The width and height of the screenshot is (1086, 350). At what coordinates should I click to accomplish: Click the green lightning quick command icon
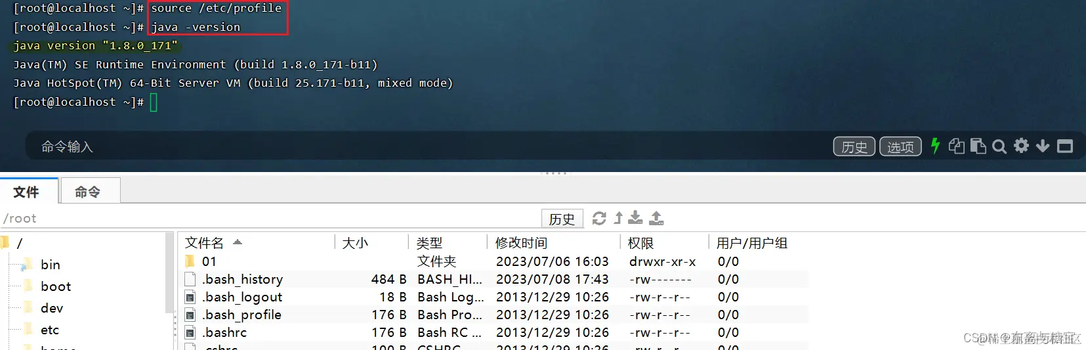935,146
